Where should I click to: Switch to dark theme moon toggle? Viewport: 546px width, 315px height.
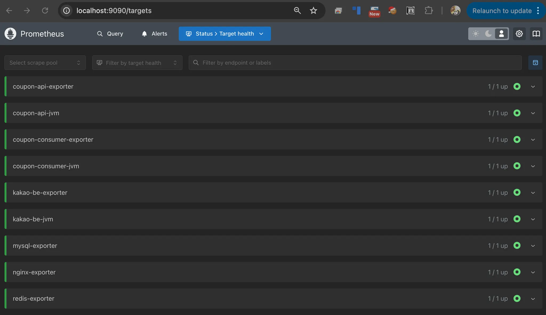pyautogui.click(x=488, y=34)
